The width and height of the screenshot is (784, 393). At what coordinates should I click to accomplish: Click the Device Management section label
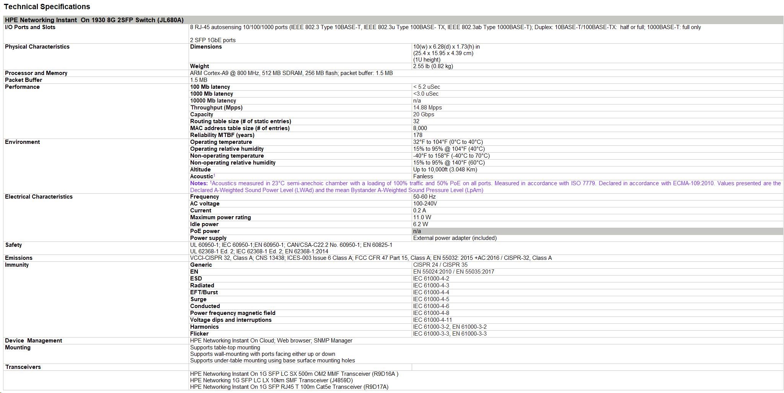pos(34,341)
